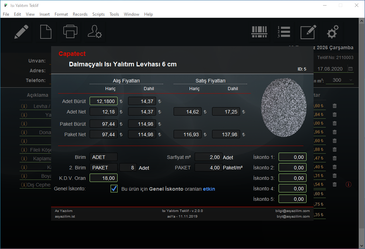
Task: Open the Tools menu
Action: tap(114, 14)
